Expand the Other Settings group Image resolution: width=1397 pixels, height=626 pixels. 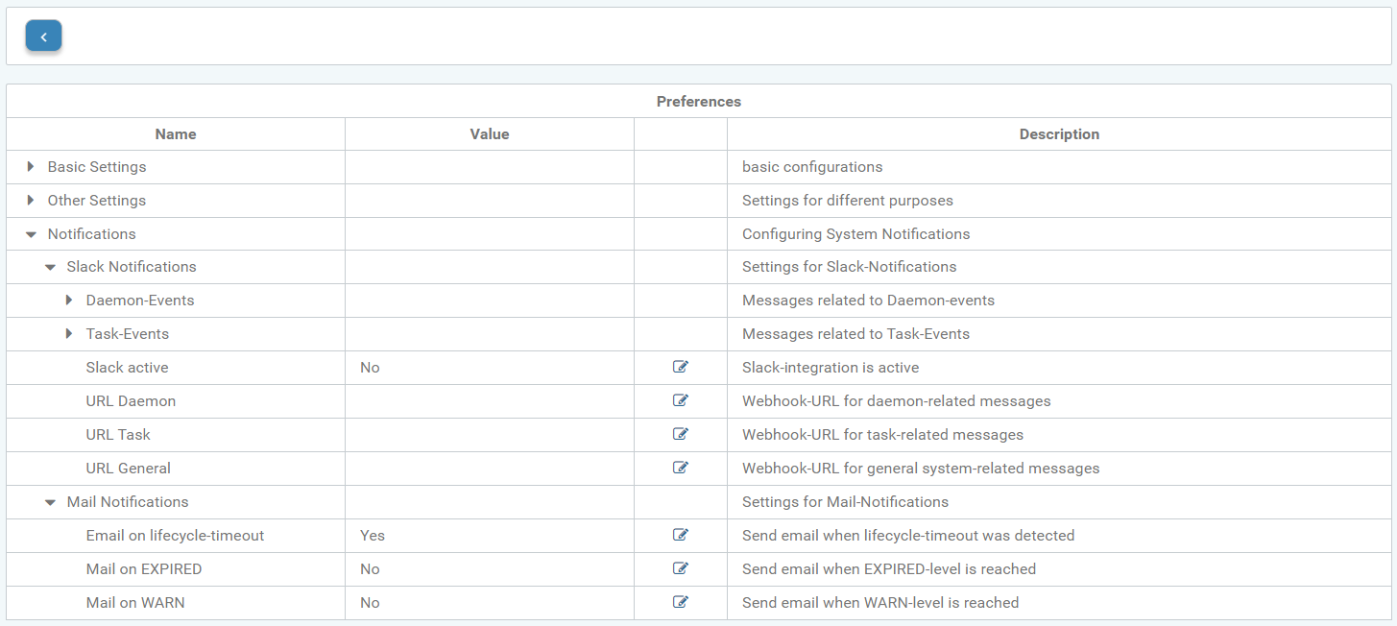[31, 201]
